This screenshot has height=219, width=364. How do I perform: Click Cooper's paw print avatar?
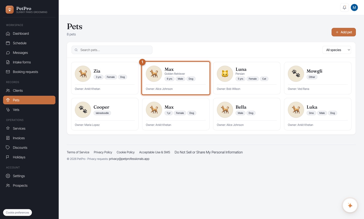(x=83, y=110)
